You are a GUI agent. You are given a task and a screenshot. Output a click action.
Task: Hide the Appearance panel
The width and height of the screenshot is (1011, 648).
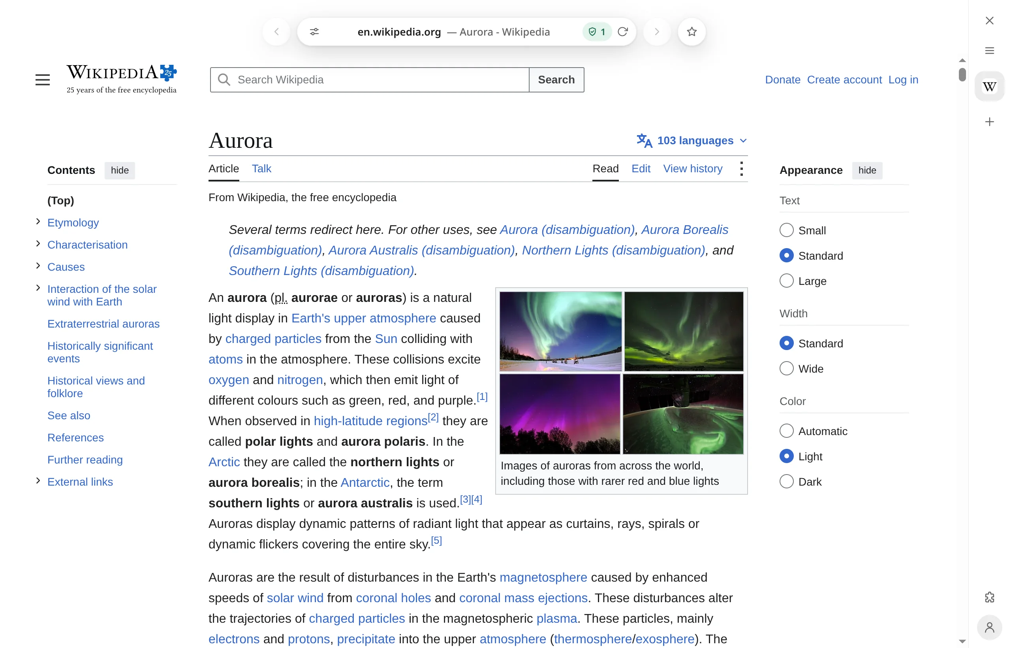coord(867,170)
